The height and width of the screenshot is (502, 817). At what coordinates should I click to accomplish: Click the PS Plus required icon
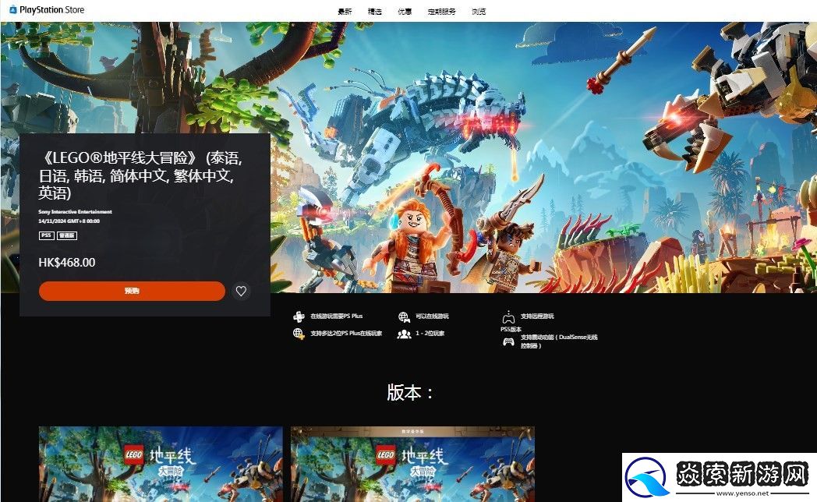(x=298, y=316)
